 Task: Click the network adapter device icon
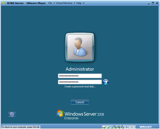115,127
